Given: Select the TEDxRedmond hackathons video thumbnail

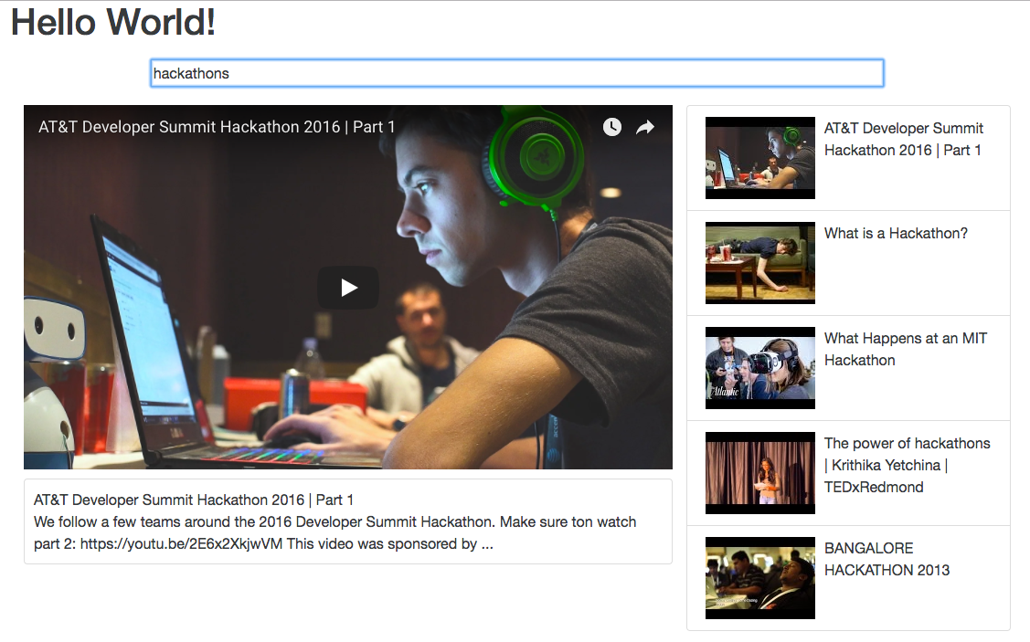Looking at the screenshot, I should point(760,473).
